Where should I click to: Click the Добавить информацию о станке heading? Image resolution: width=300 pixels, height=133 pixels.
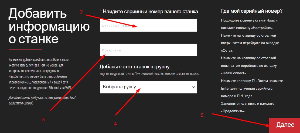click(49, 26)
